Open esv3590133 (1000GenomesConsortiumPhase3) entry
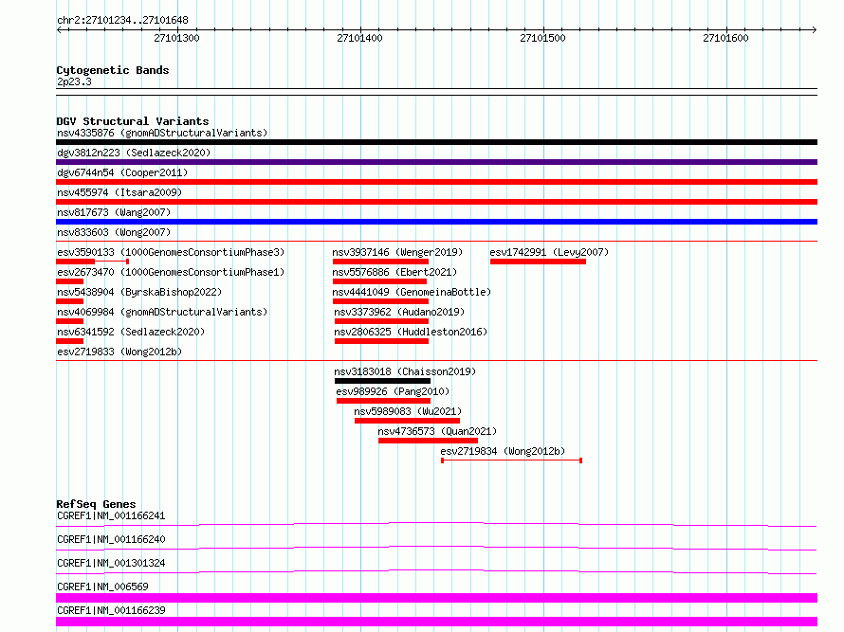This screenshot has width=844, height=632. pyautogui.click(x=171, y=252)
